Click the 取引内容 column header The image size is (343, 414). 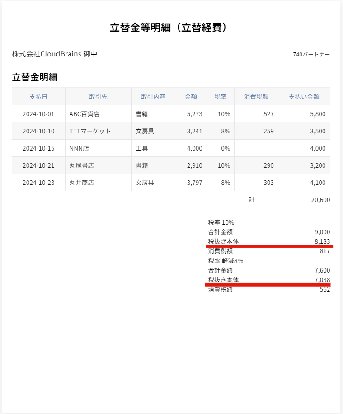[x=153, y=97]
